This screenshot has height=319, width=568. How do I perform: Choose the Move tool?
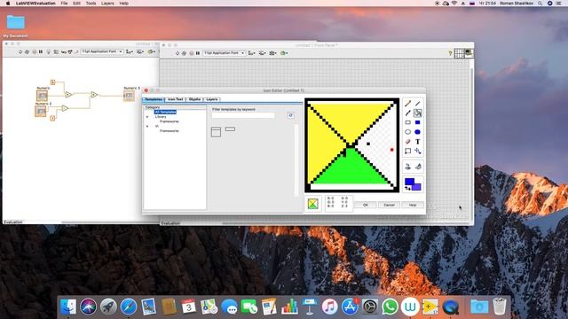click(418, 151)
